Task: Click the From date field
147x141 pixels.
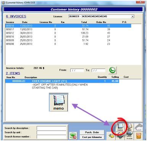Action: [77, 70]
